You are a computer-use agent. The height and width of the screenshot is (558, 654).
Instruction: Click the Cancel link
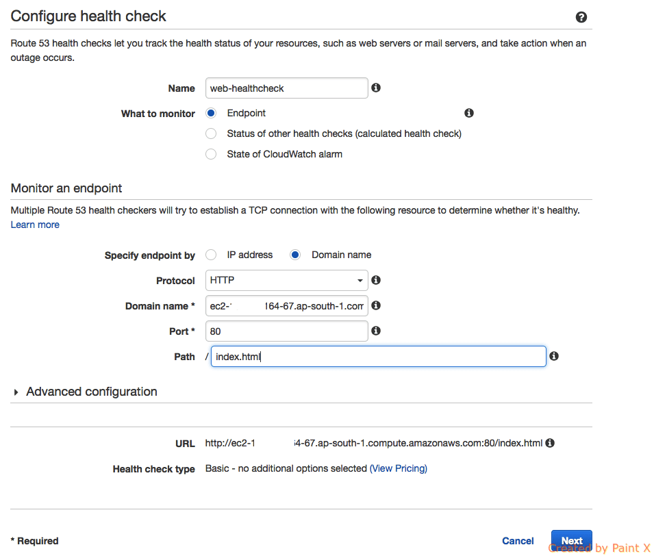[518, 541]
